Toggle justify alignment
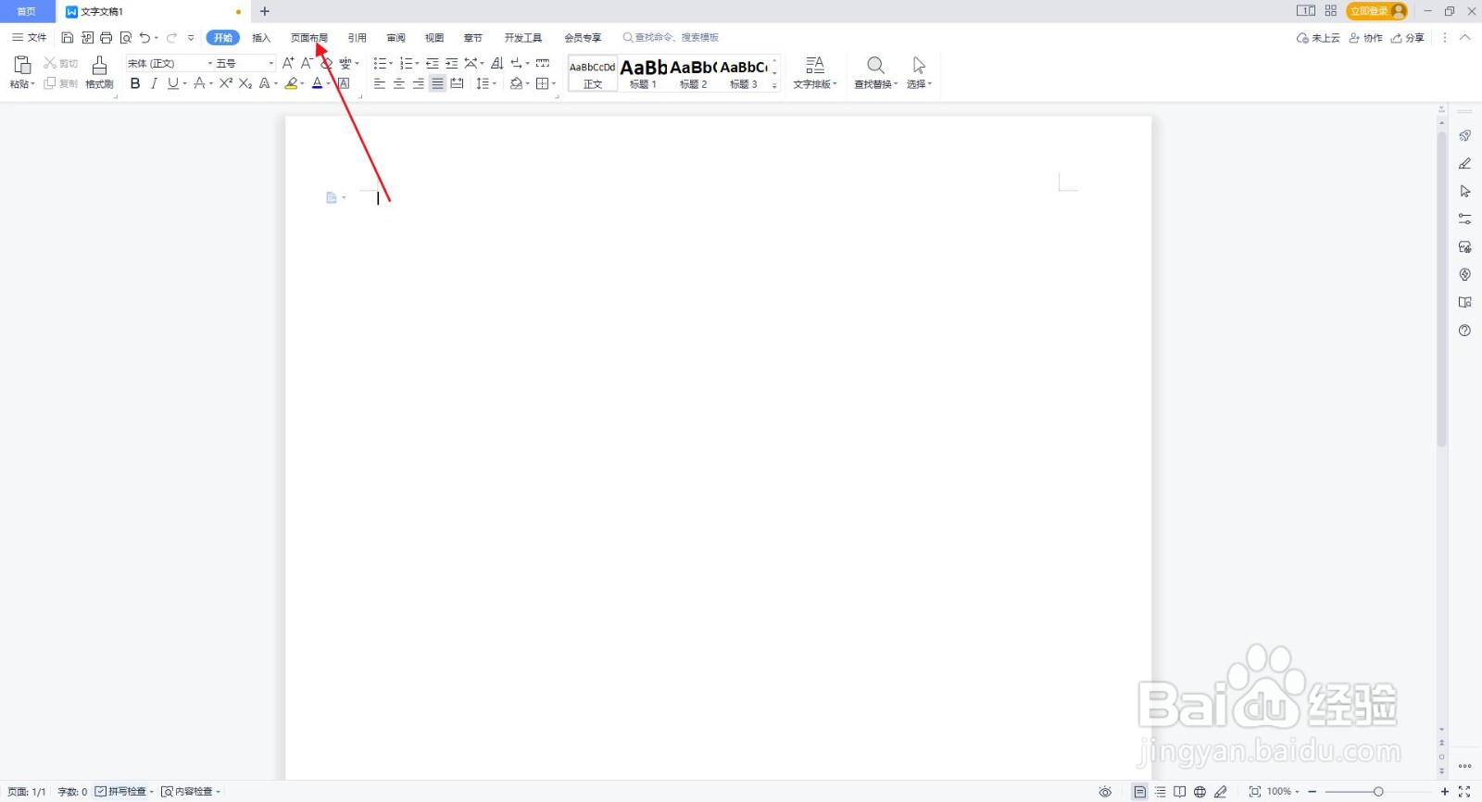 [437, 83]
